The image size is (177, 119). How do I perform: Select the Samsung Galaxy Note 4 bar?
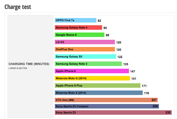point(78,28)
